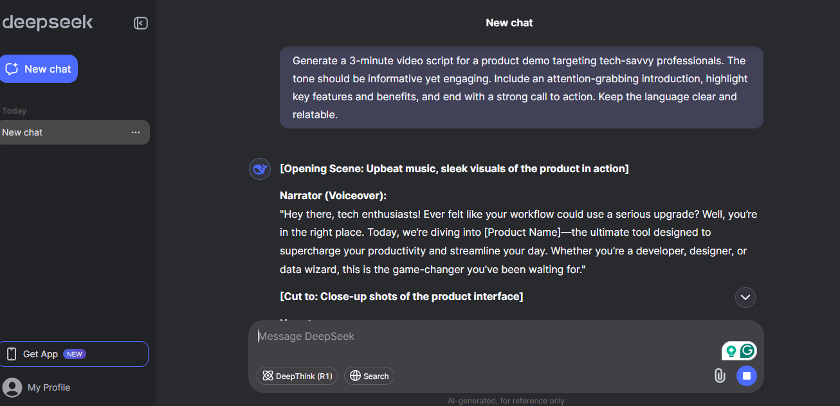Toggle the DeepThink (R1) mode

click(x=297, y=376)
